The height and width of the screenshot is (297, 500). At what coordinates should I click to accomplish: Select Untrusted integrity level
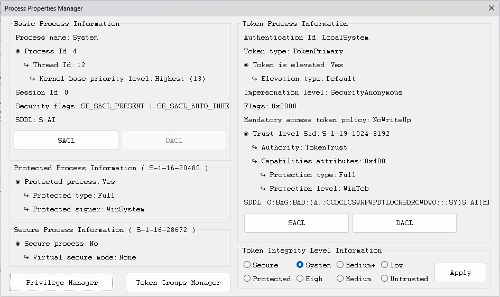pos(385,279)
